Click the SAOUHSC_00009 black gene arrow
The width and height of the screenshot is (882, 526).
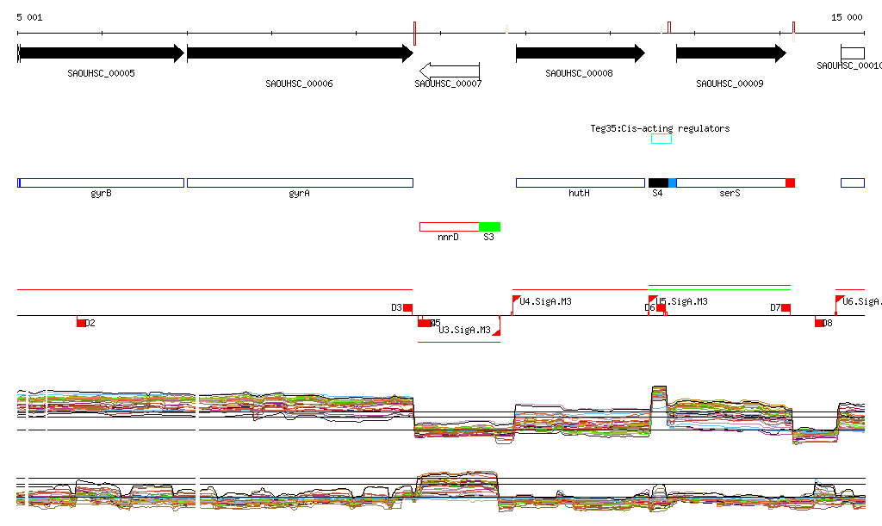(730, 53)
